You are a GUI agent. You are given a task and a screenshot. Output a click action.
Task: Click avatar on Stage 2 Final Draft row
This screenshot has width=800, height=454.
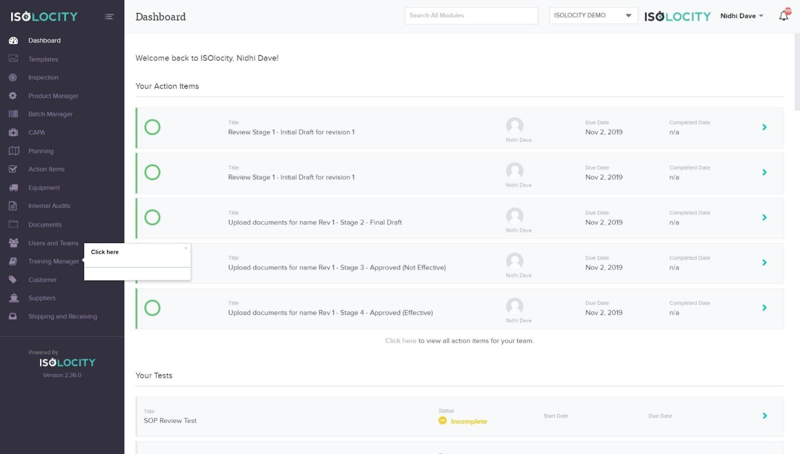coord(514,216)
